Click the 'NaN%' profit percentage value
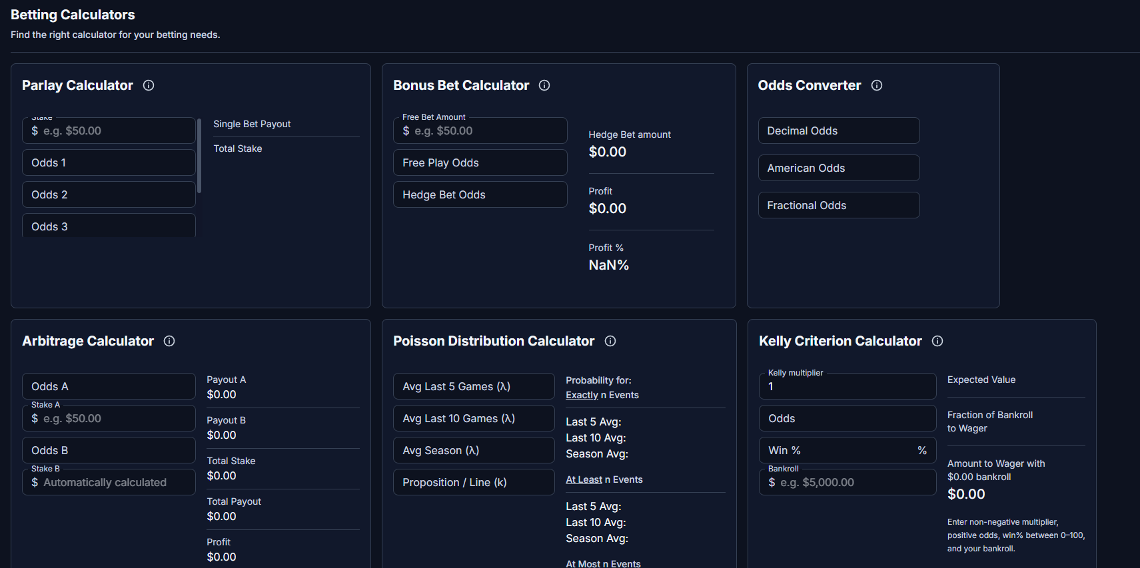 (x=609, y=265)
